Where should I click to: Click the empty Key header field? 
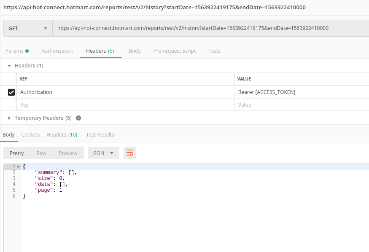click(x=125, y=105)
